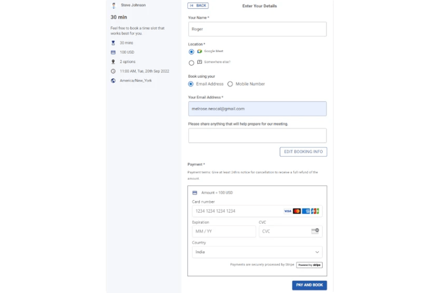Image resolution: width=441 pixels, height=293 pixels.
Task: Click the CVC card icon
Action: point(315,231)
